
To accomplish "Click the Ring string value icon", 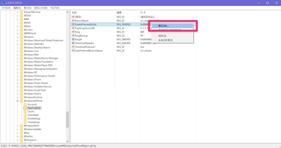I will [73, 32].
